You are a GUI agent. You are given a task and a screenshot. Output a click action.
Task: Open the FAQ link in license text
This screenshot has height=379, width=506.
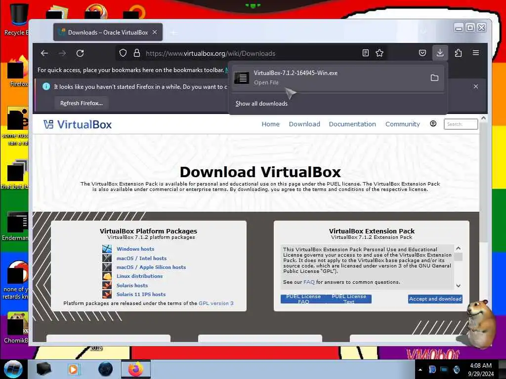click(x=309, y=282)
